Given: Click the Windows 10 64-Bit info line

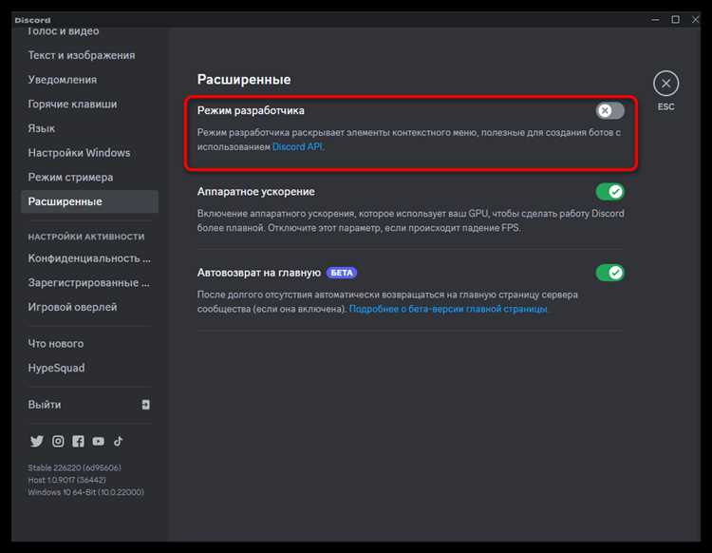Looking at the screenshot, I should pos(85,492).
